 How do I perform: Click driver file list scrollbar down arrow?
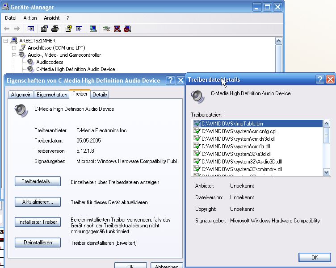coord(326,172)
